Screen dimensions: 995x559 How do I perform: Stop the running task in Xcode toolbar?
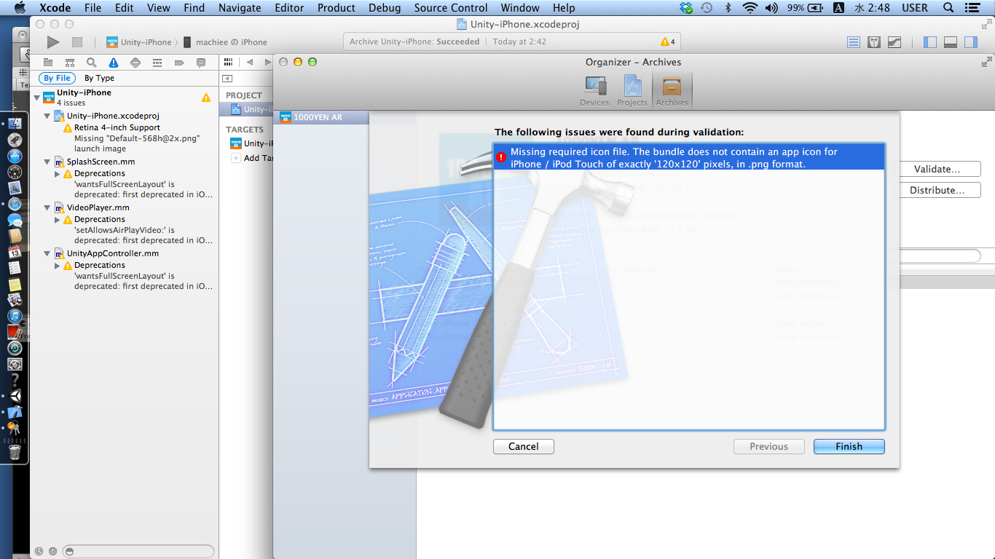(x=77, y=42)
